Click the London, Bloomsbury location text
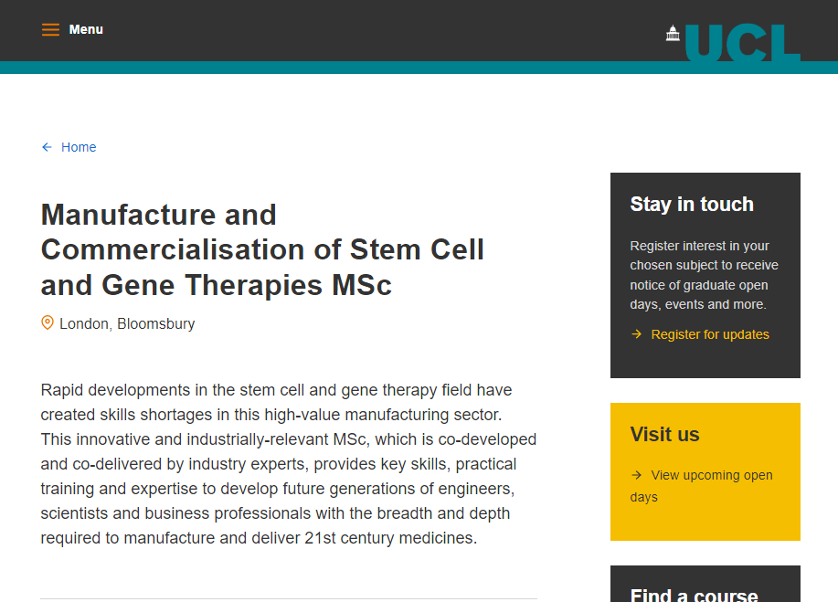This screenshot has width=838, height=602. 127,324
